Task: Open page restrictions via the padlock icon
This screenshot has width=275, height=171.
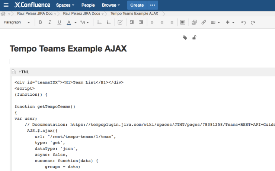Action: [194, 37]
